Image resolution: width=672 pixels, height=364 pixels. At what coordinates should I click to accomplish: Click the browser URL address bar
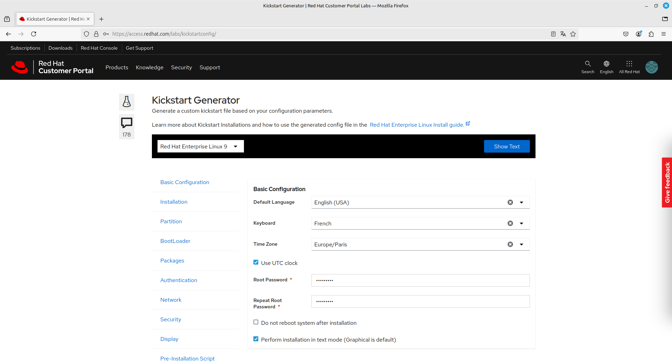point(329,34)
